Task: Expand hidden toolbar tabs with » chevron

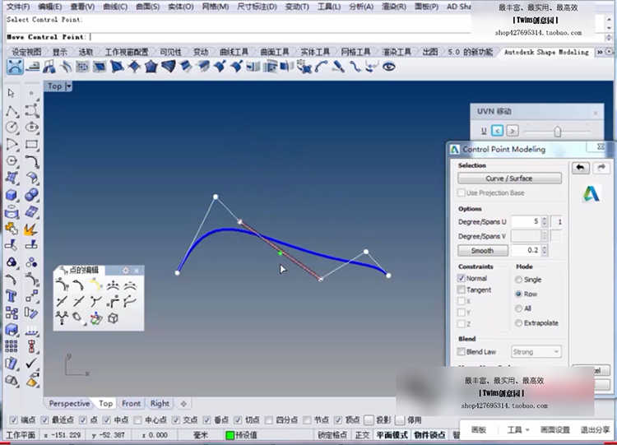Action: pyautogui.click(x=600, y=52)
